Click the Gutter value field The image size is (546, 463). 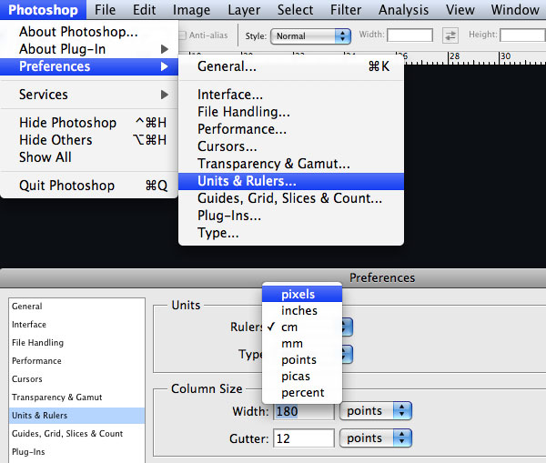[x=304, y=438]
